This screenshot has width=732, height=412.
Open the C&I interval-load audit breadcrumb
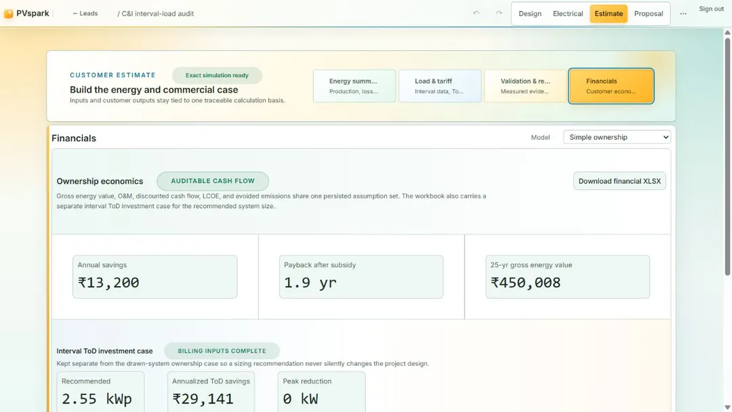(155, 14)
